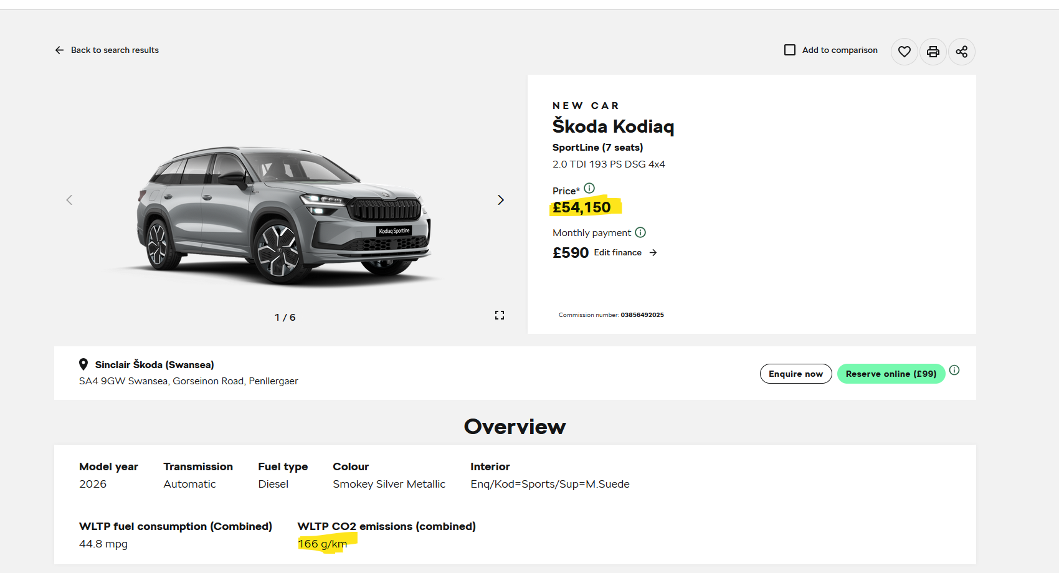Show previous car image with left chevron
Viewport: 1059px width, 573px height.
click(69, 200)
